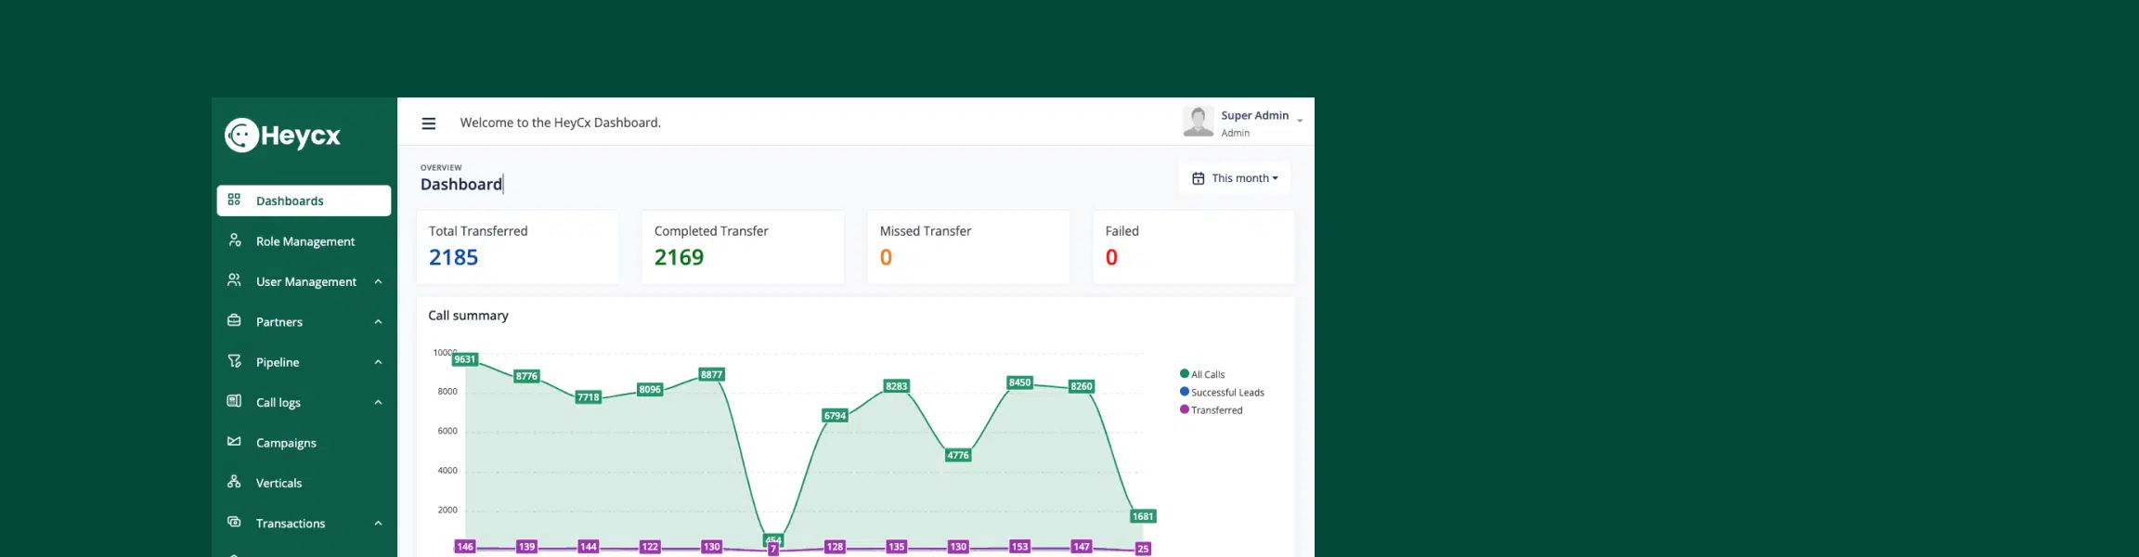Open the Super Admin account dropdown arrow

(1300, 122)
